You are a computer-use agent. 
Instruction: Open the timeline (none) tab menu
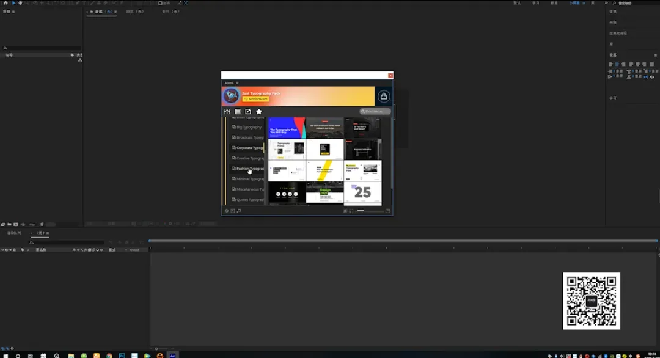(48, 233)
